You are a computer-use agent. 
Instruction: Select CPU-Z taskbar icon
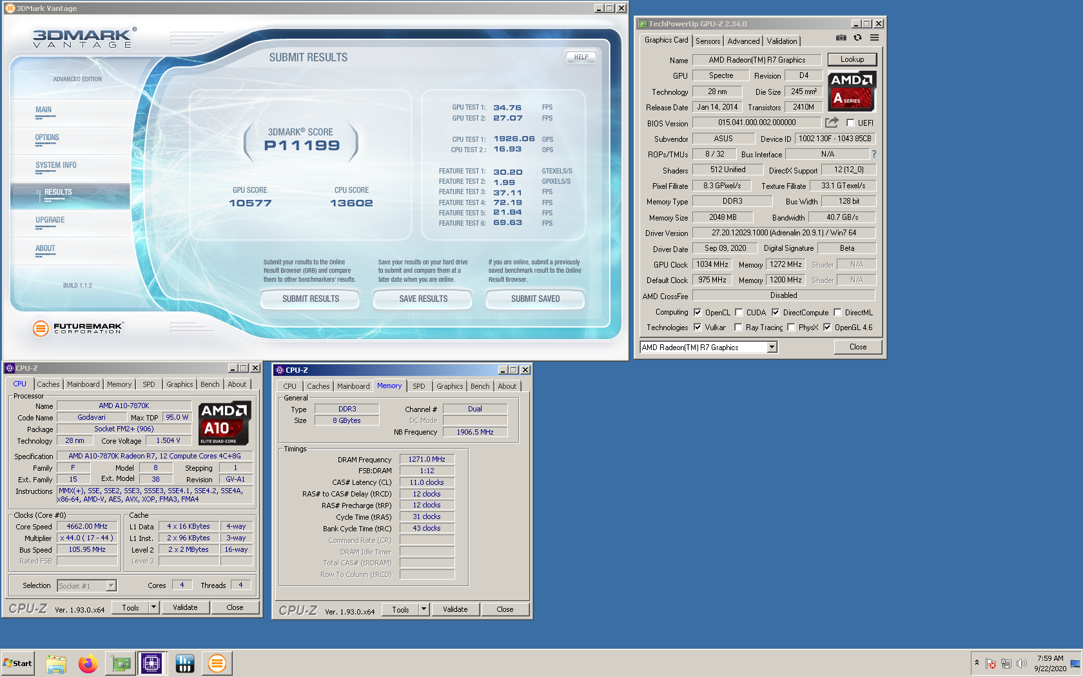[151, 663]
